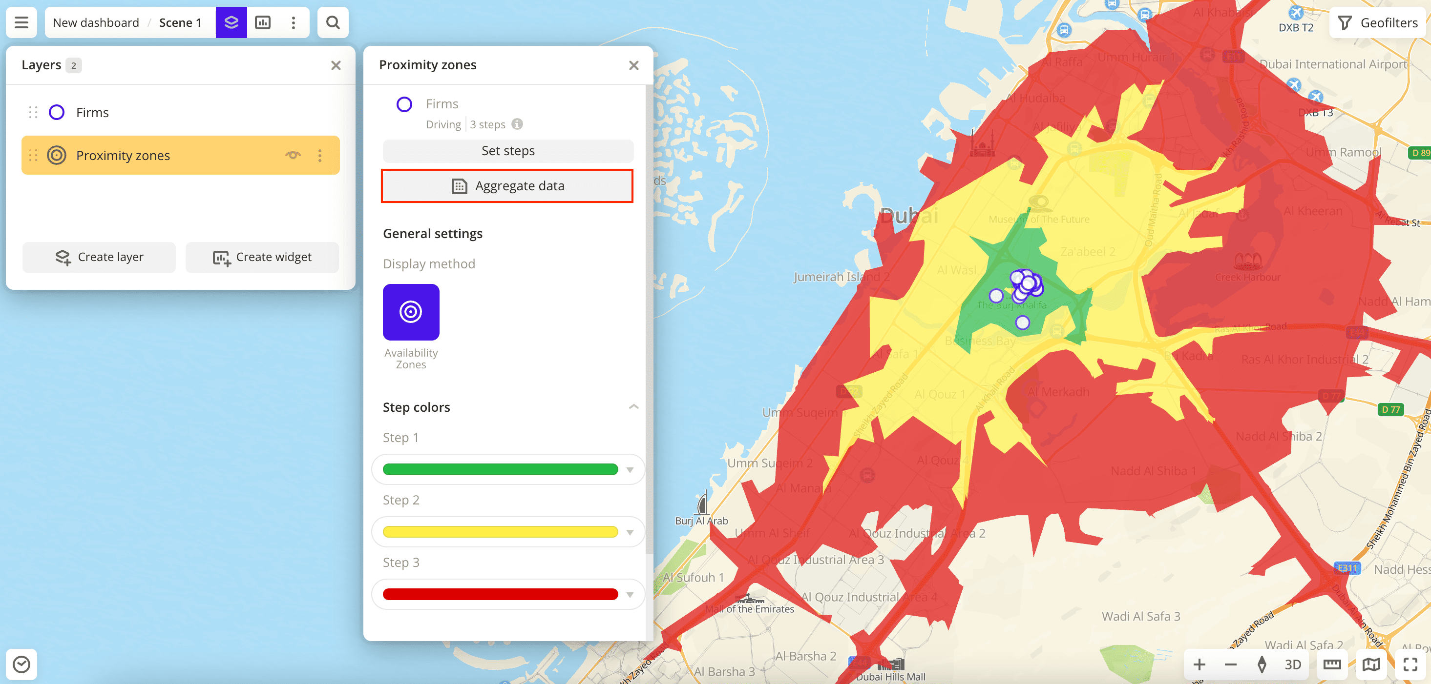Select the Availability Zones display method
This screenshot has height=684, width=1431.
click(411, 312)
